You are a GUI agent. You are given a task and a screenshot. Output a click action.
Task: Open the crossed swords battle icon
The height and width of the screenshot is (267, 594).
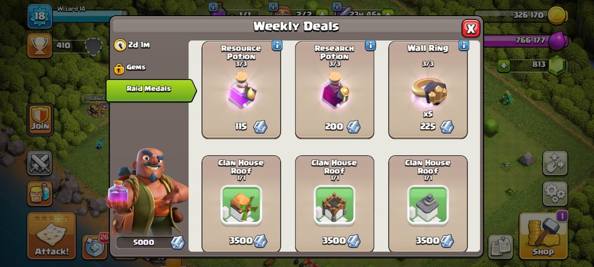[39, 163]
